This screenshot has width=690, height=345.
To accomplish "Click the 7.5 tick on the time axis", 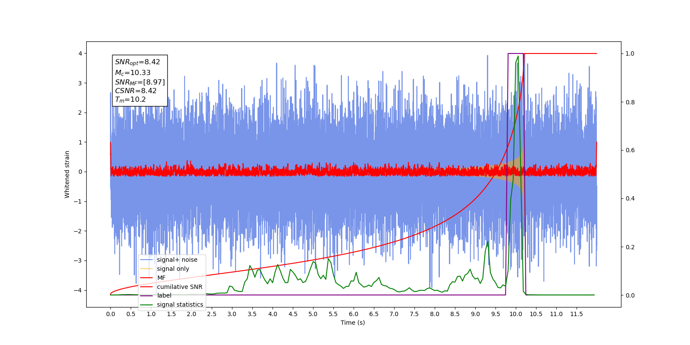I will [414, 314].
